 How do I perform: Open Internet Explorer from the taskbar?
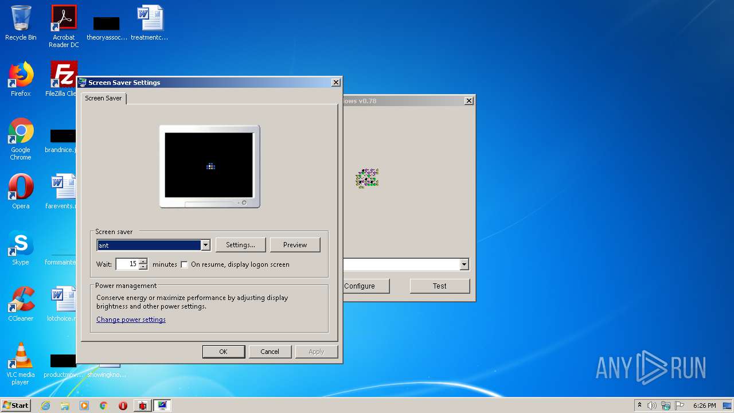coord(45,406)
